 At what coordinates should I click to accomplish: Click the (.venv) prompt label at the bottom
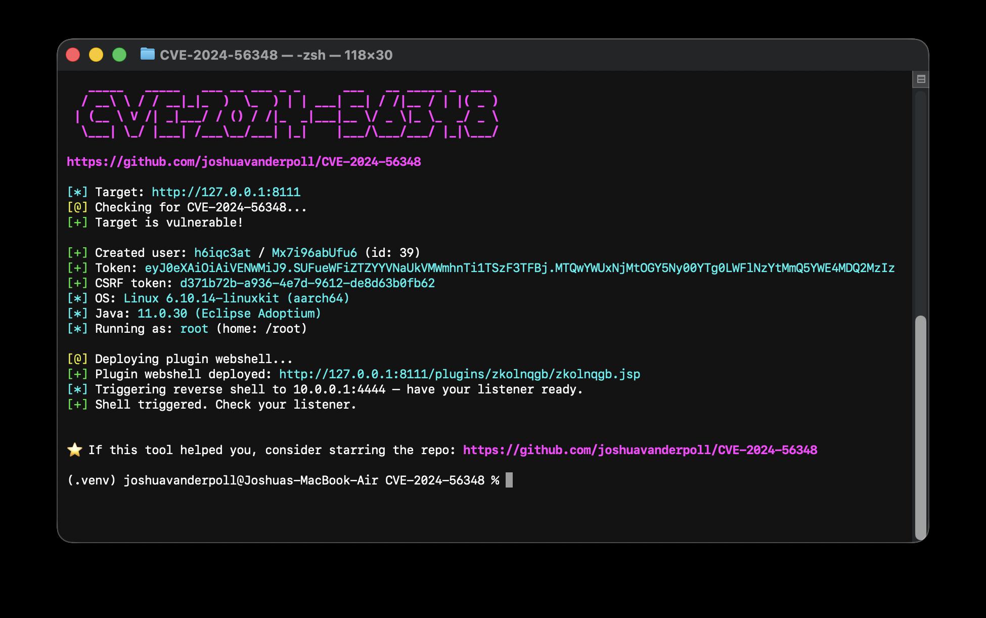coord(93,479)
